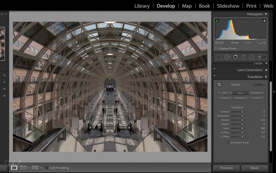Activate the Spot Removal tool

point(227,57)
